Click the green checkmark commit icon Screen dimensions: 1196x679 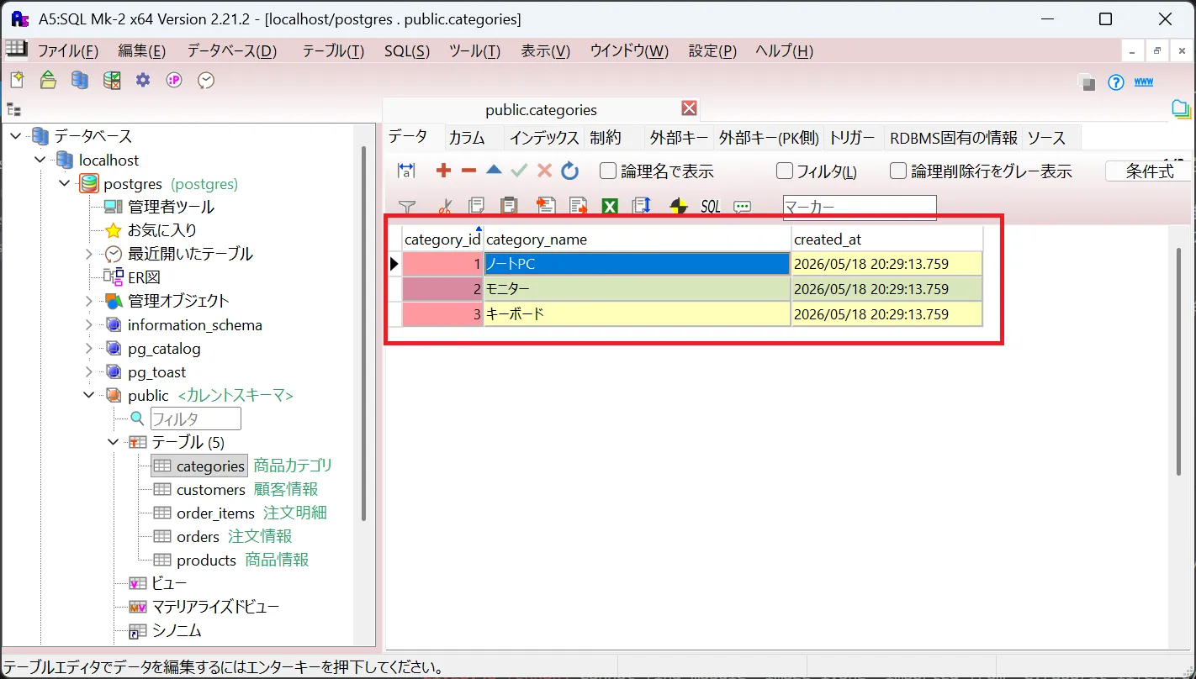pyautogui.click(x=519, y=171)
